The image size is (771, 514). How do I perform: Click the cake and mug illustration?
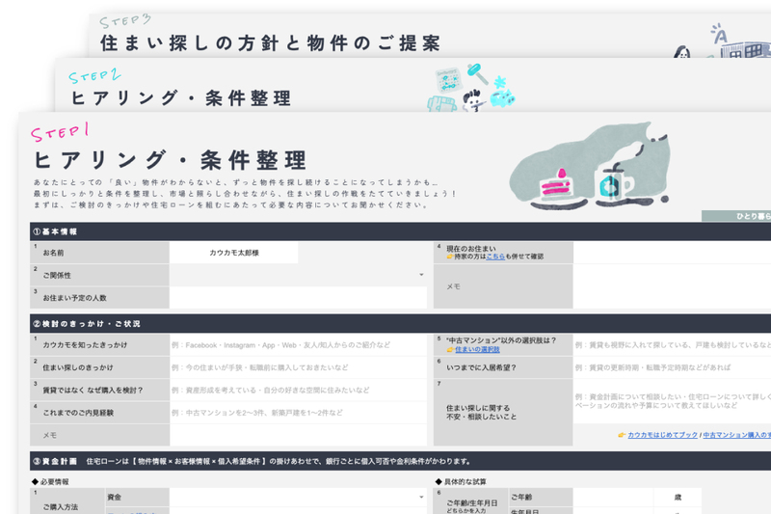[x=590, y=166]
